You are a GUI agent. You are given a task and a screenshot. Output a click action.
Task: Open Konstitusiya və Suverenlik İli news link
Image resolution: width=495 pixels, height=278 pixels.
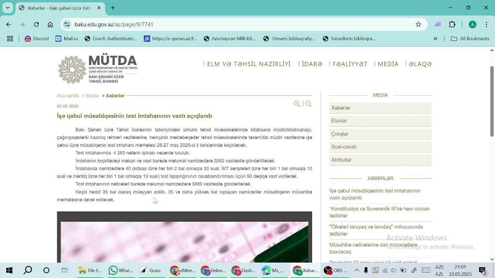379,212
